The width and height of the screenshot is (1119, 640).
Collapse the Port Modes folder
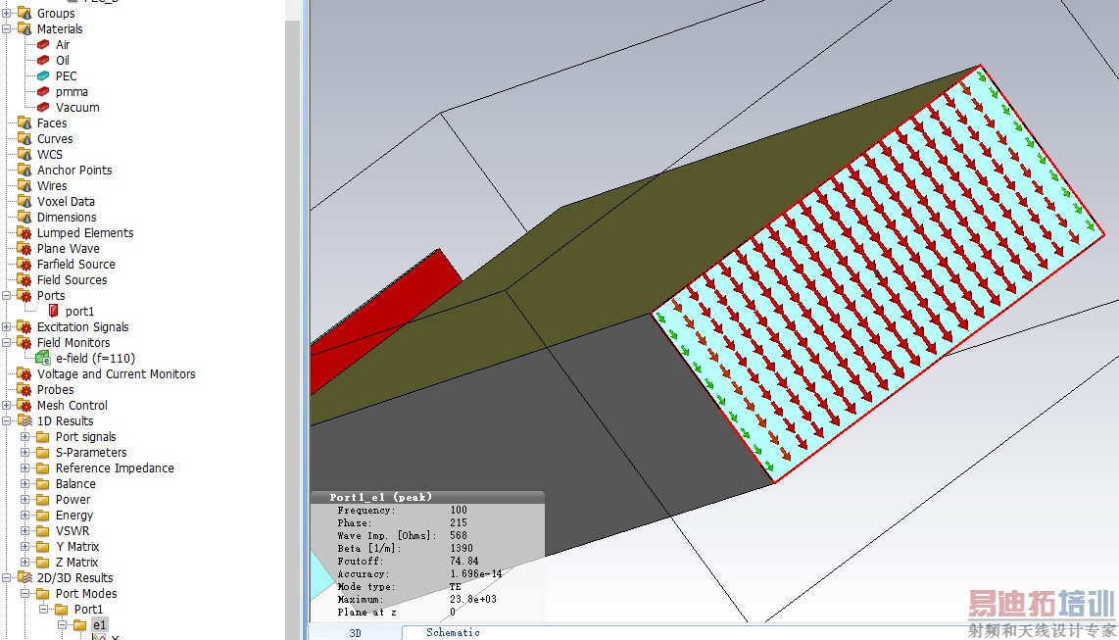(24, 594)
